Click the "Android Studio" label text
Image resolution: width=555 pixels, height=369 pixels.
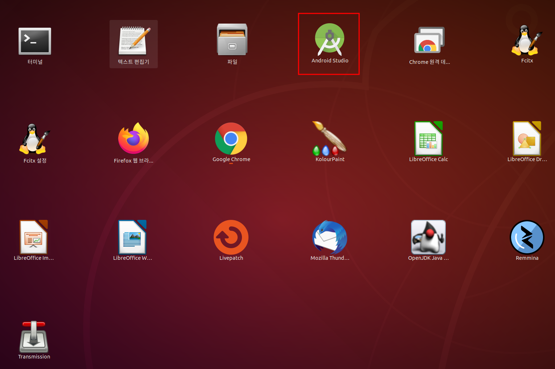330,61
